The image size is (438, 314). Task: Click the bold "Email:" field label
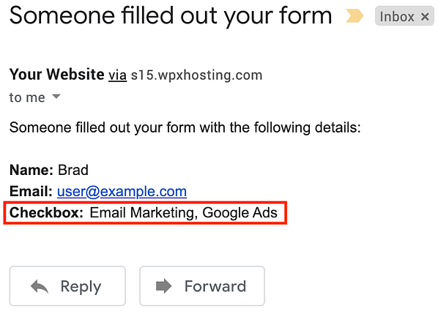click(x=31, y=192)
